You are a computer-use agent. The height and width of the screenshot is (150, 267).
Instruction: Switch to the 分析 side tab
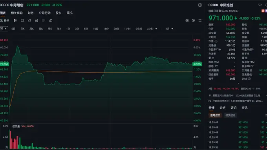[x=222, y=108]
